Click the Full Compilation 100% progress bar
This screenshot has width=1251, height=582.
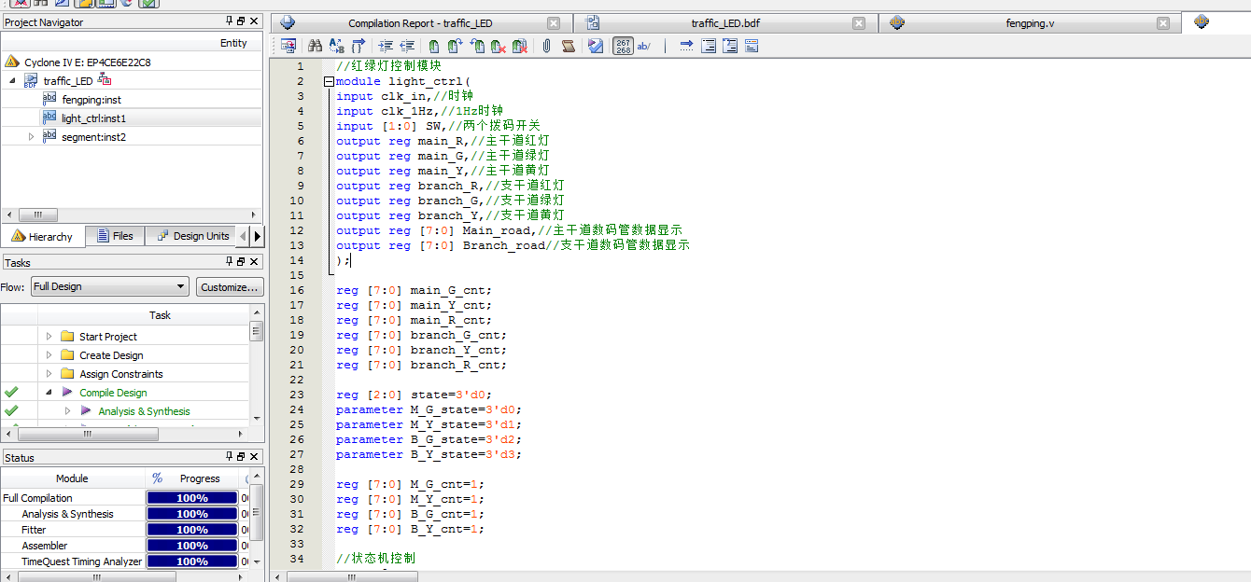(191, 498)
